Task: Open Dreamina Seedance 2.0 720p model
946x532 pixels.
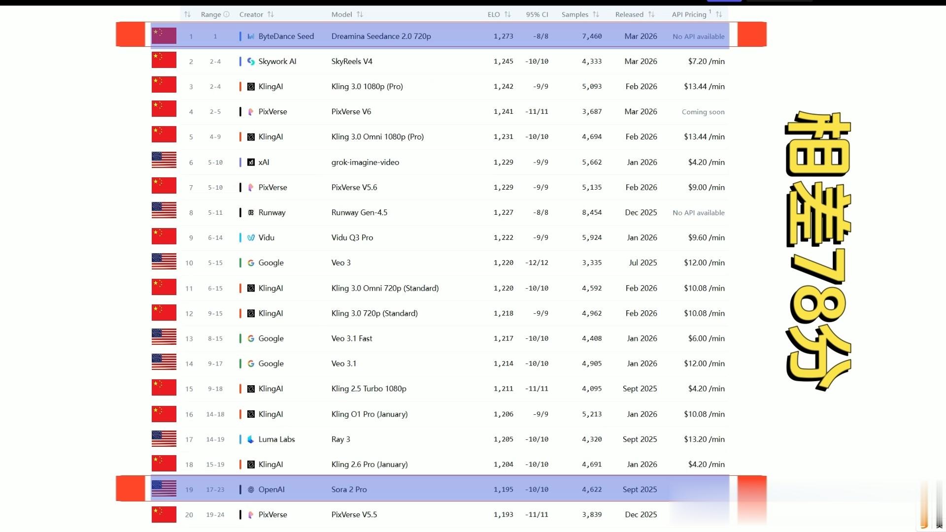Action: click(381, 36)
